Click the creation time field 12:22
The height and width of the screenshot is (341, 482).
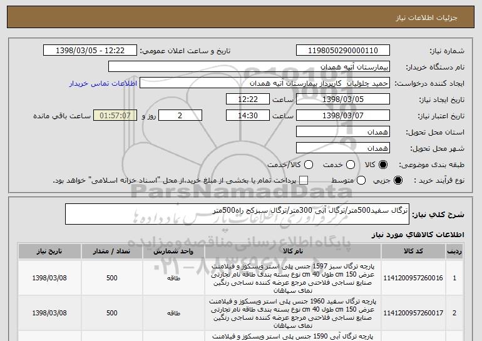click(248, 99)
